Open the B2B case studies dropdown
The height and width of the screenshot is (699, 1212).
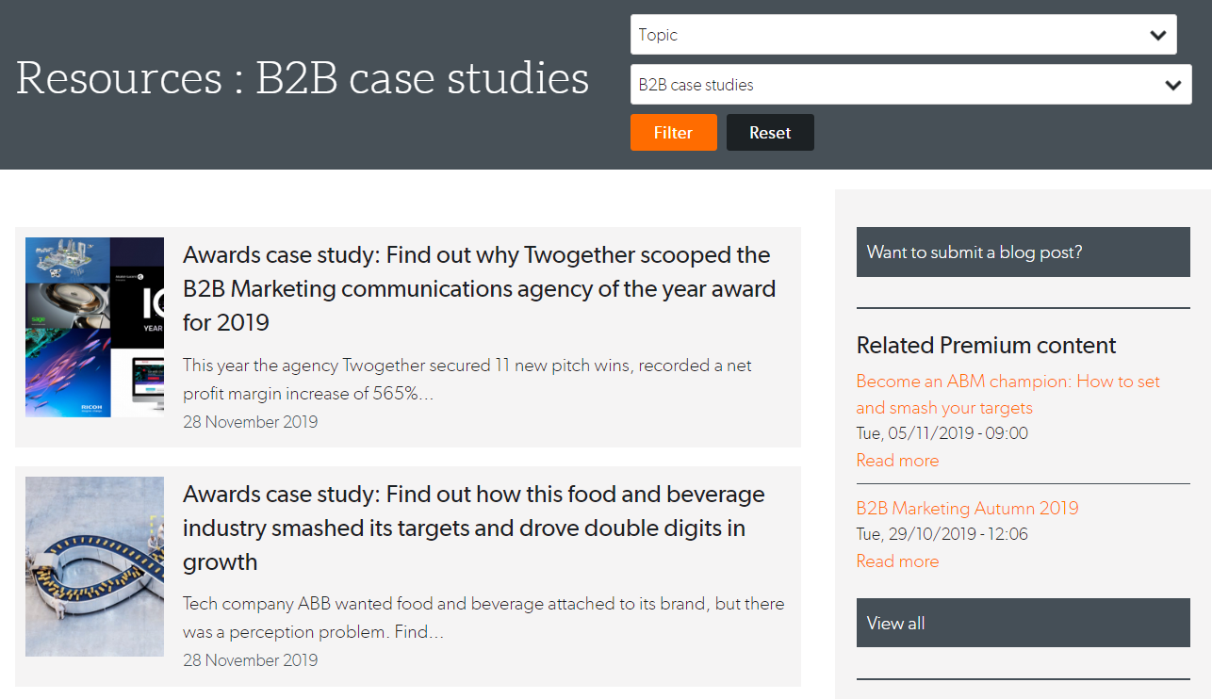coord(910,85)
